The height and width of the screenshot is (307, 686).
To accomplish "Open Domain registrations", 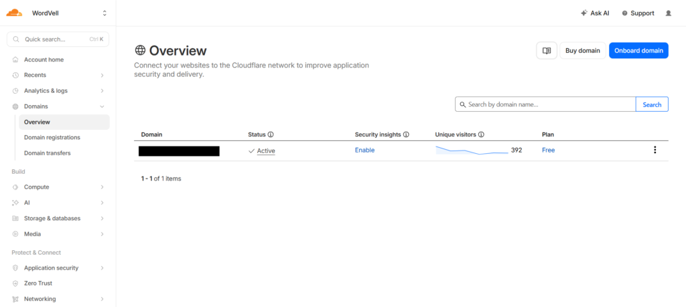I will [x=52, y=138].
